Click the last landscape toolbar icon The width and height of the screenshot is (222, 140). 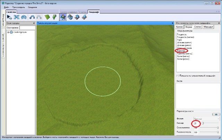click(84, 17)
